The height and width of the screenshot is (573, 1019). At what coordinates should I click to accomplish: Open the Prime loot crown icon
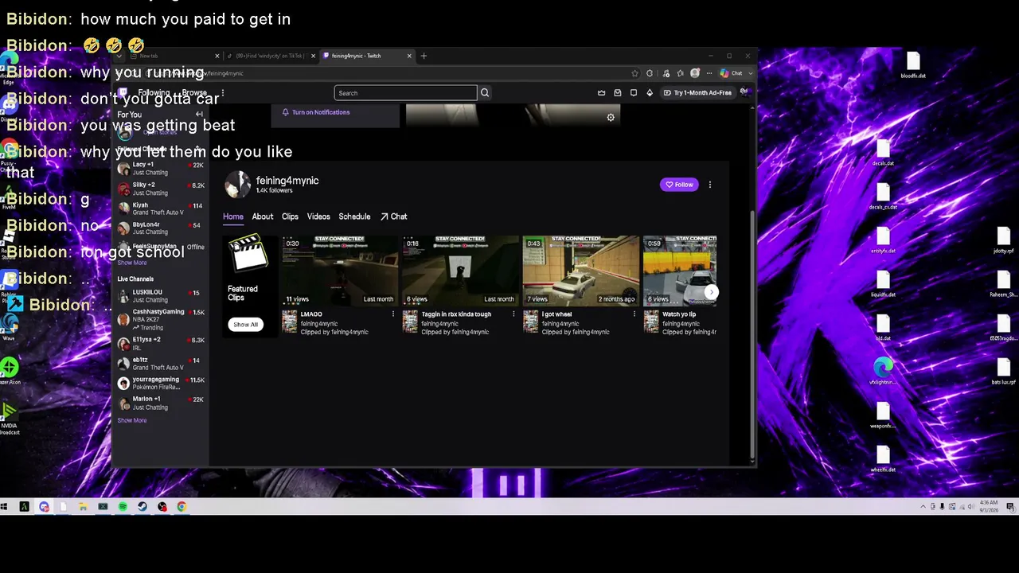point(601,93)
